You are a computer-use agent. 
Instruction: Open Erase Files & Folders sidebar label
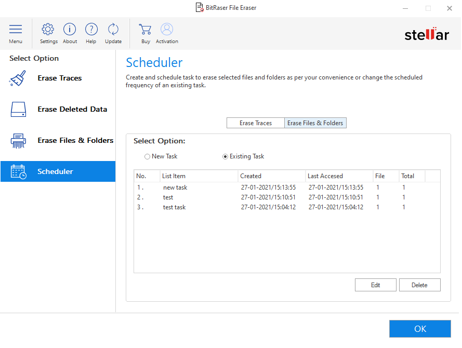pyautogui.click(x=75, y=140)
